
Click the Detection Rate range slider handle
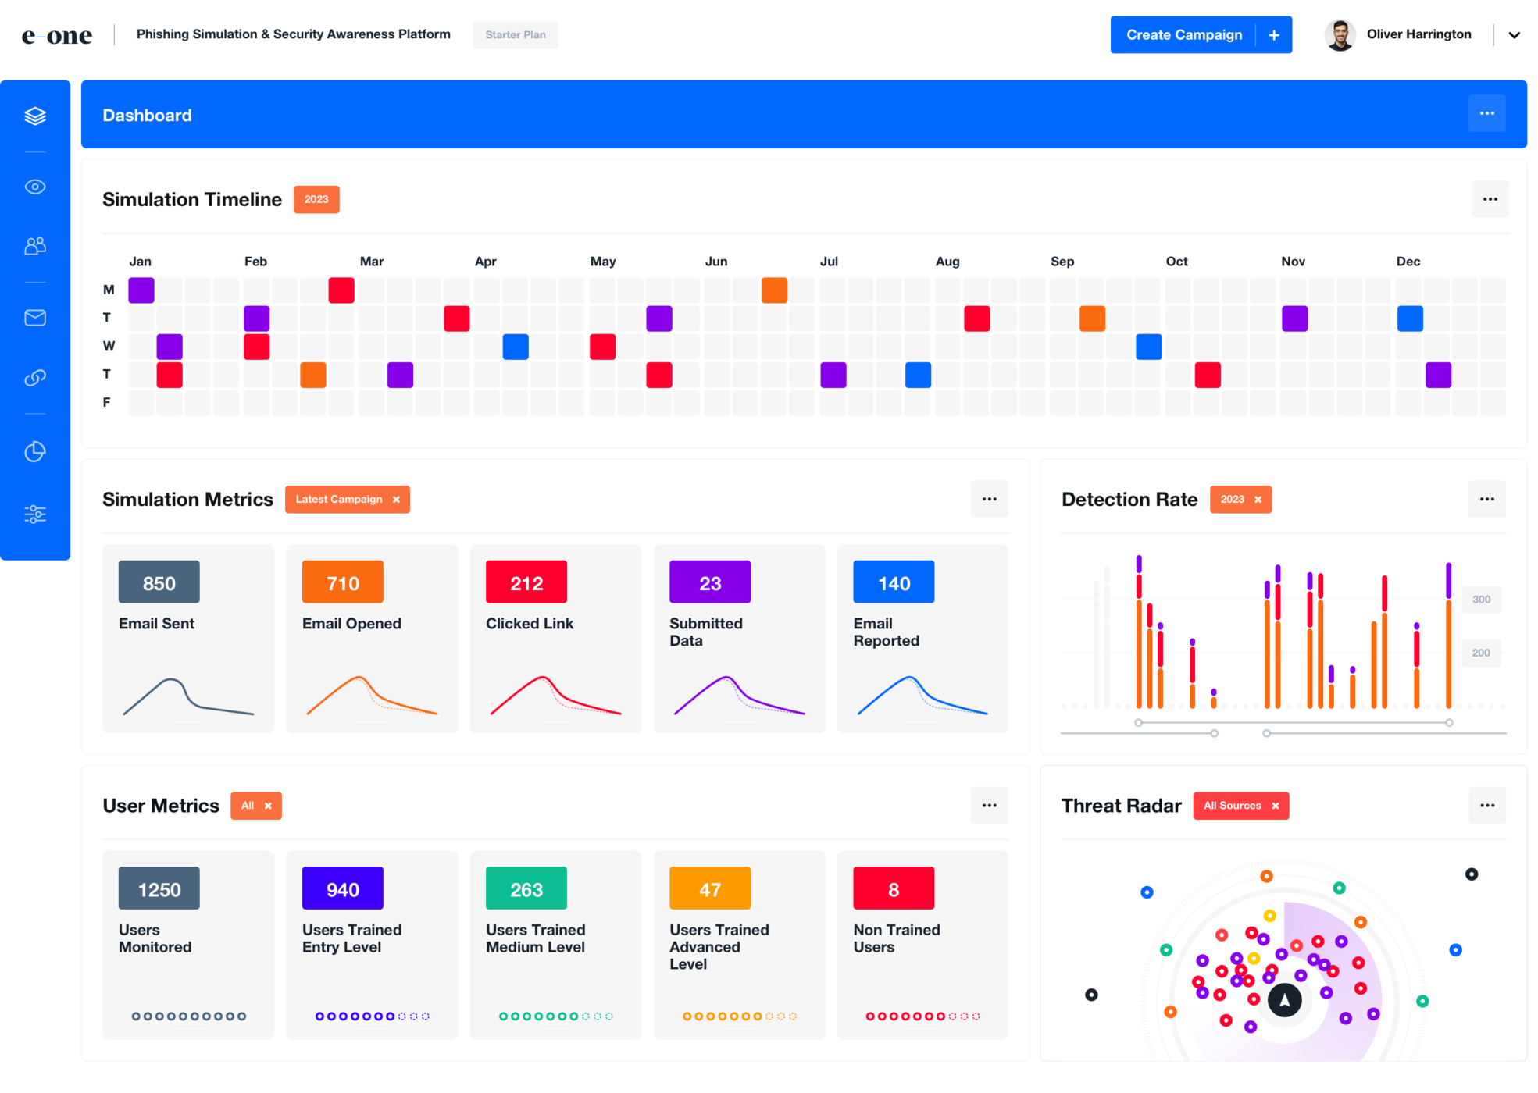(x=1139, y=723)
